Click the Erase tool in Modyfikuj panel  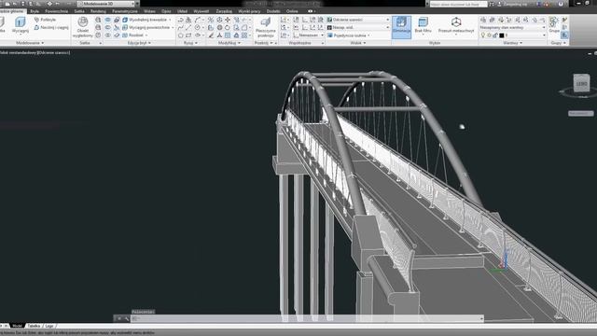[211, 35]
